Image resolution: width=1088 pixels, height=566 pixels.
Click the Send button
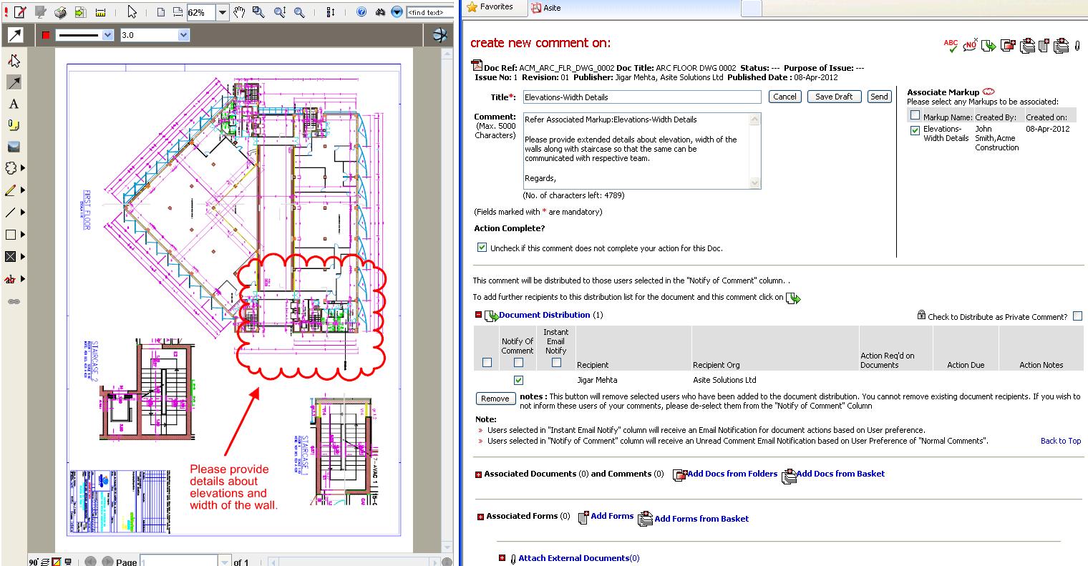[x=879, y=97]
